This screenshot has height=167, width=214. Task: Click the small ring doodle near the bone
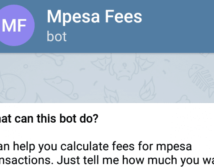[26, 66]
